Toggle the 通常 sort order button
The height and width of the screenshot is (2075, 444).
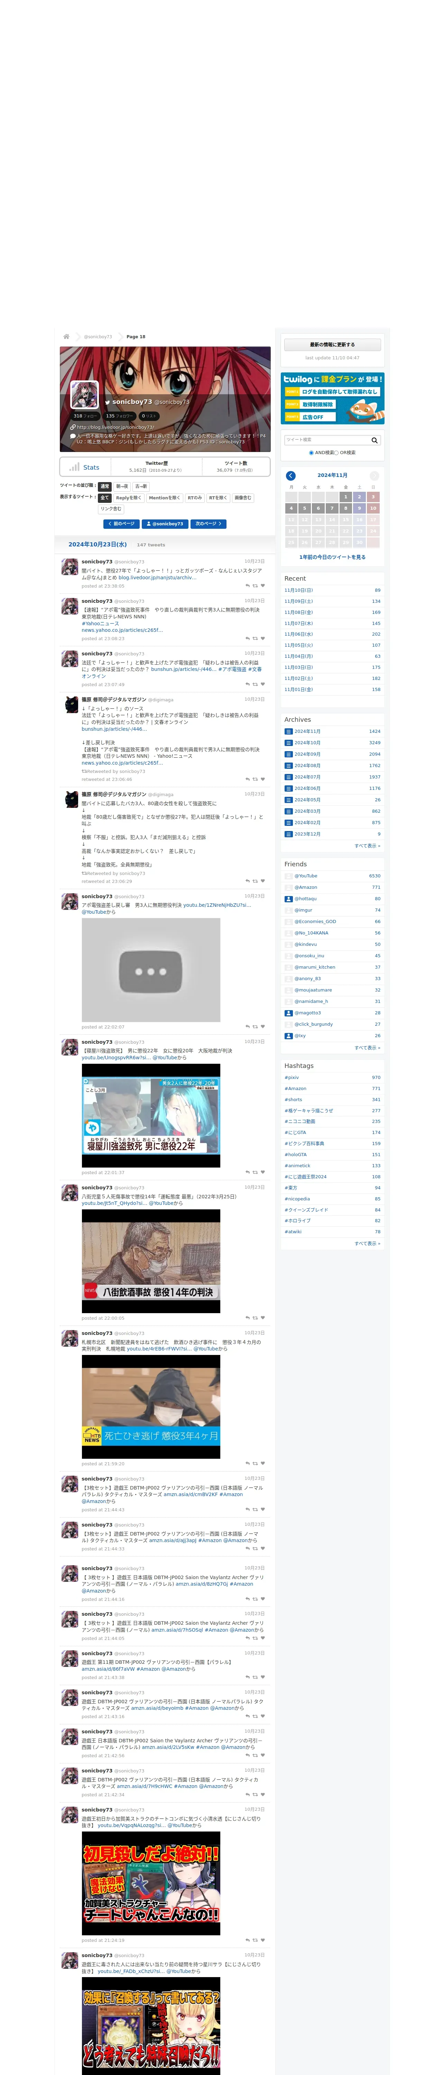click(x=105, y=487)
